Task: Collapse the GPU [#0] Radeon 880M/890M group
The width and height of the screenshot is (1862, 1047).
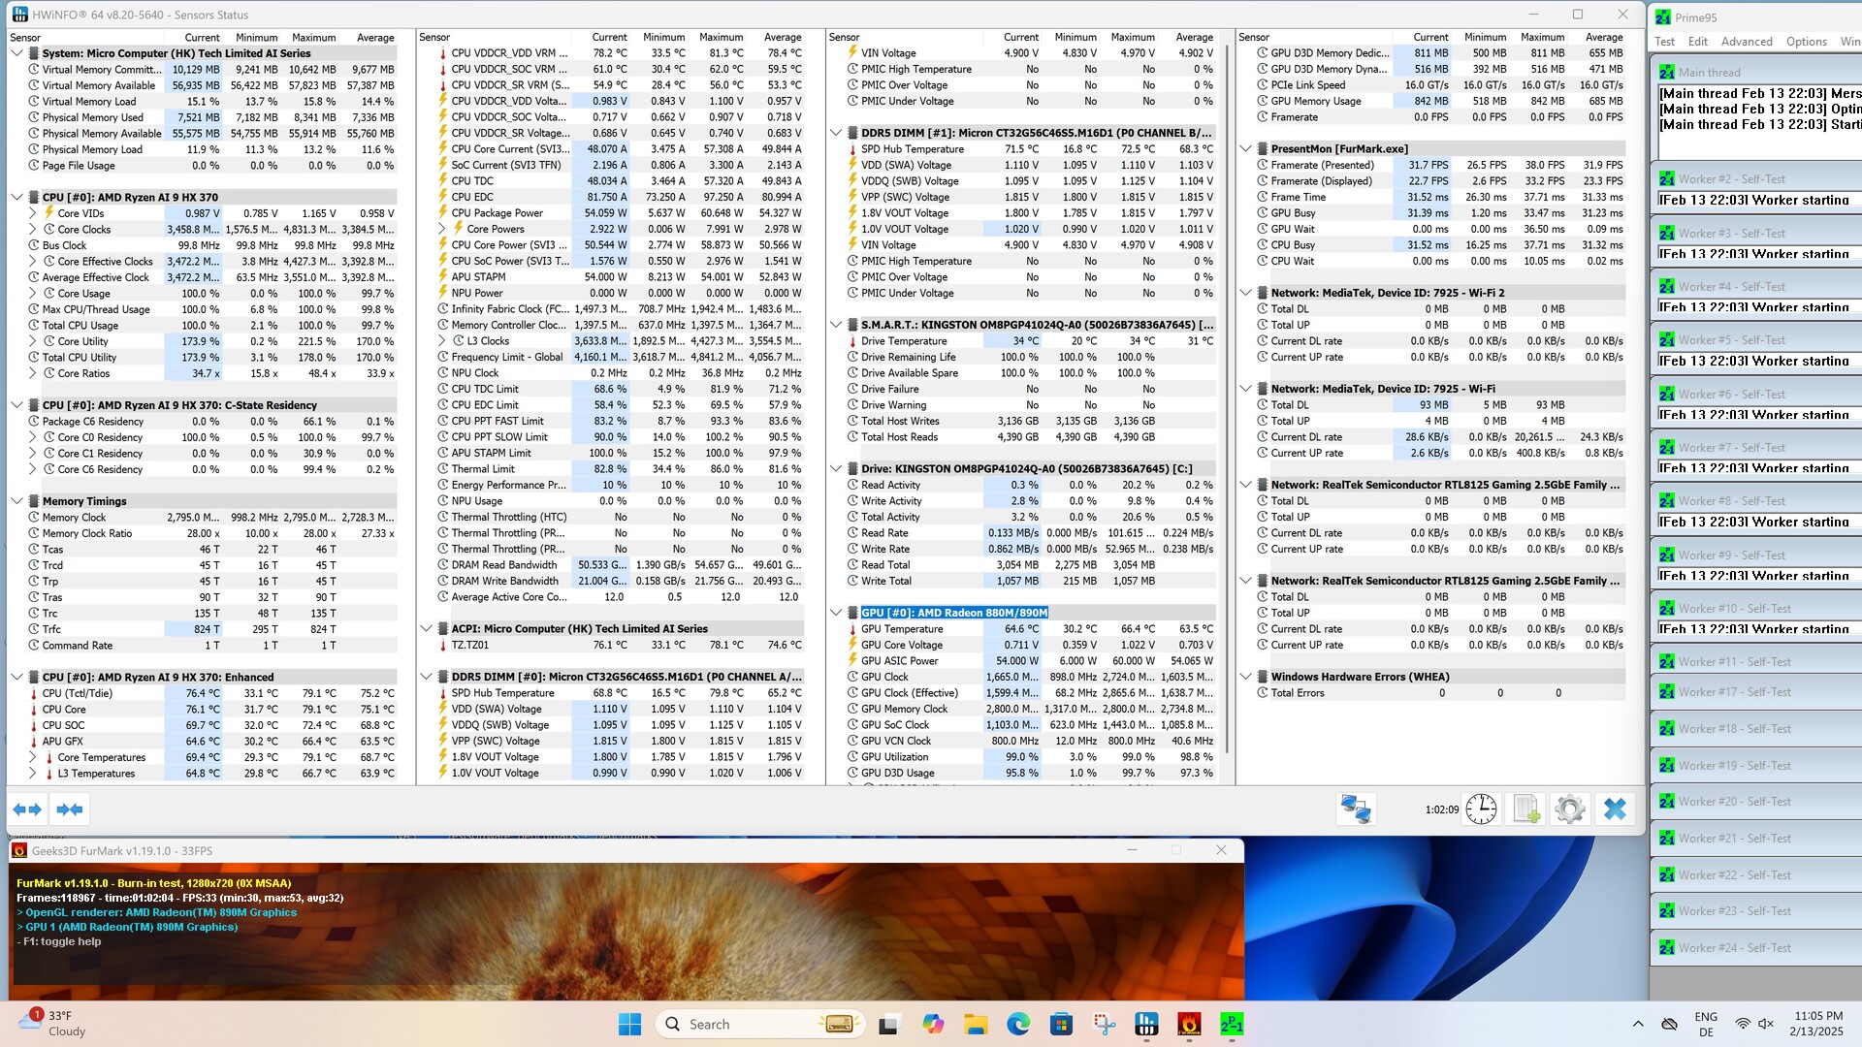Action: [x=836, y=613]
